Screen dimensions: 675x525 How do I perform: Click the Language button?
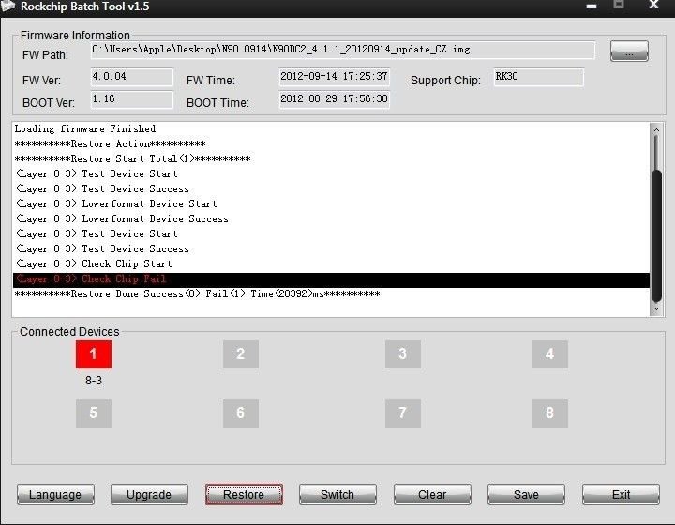(x=55, y=494)
